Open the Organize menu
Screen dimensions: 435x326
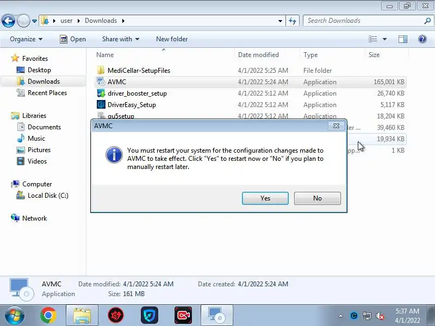pyautogui.click(x=26, y=39)
